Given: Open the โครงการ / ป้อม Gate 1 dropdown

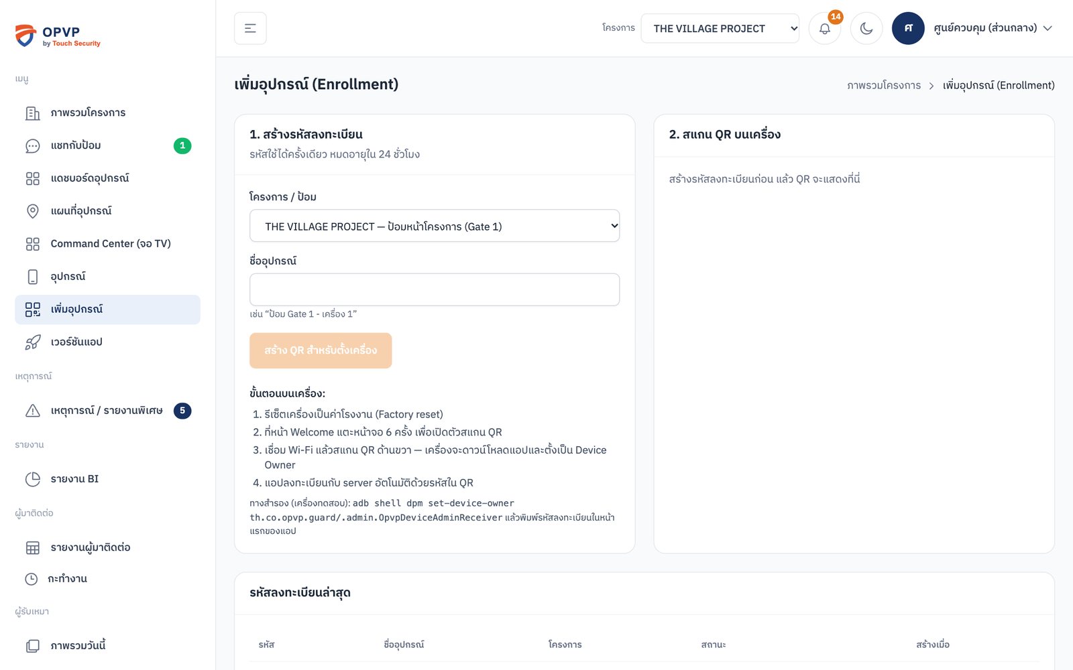Looking at the screenshot, I should [x=435, y=226].
